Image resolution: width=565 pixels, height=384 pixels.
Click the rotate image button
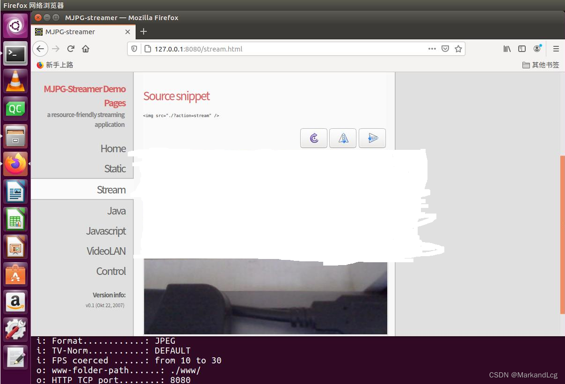[314, 138]
